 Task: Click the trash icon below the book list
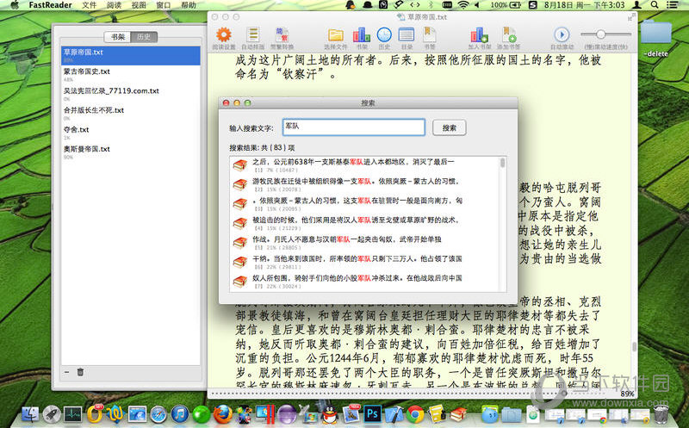(x=80, y=372)
